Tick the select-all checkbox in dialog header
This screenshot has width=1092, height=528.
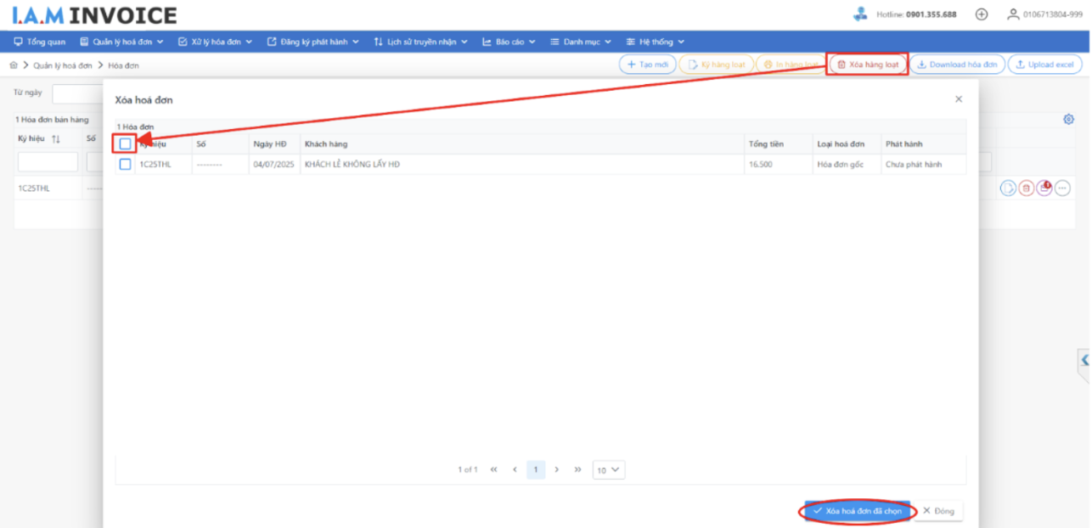[126, 144]
